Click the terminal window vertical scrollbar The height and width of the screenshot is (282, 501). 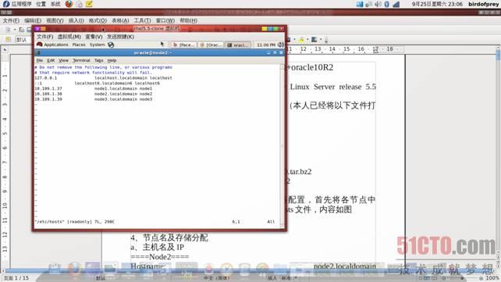coord(282,146)
